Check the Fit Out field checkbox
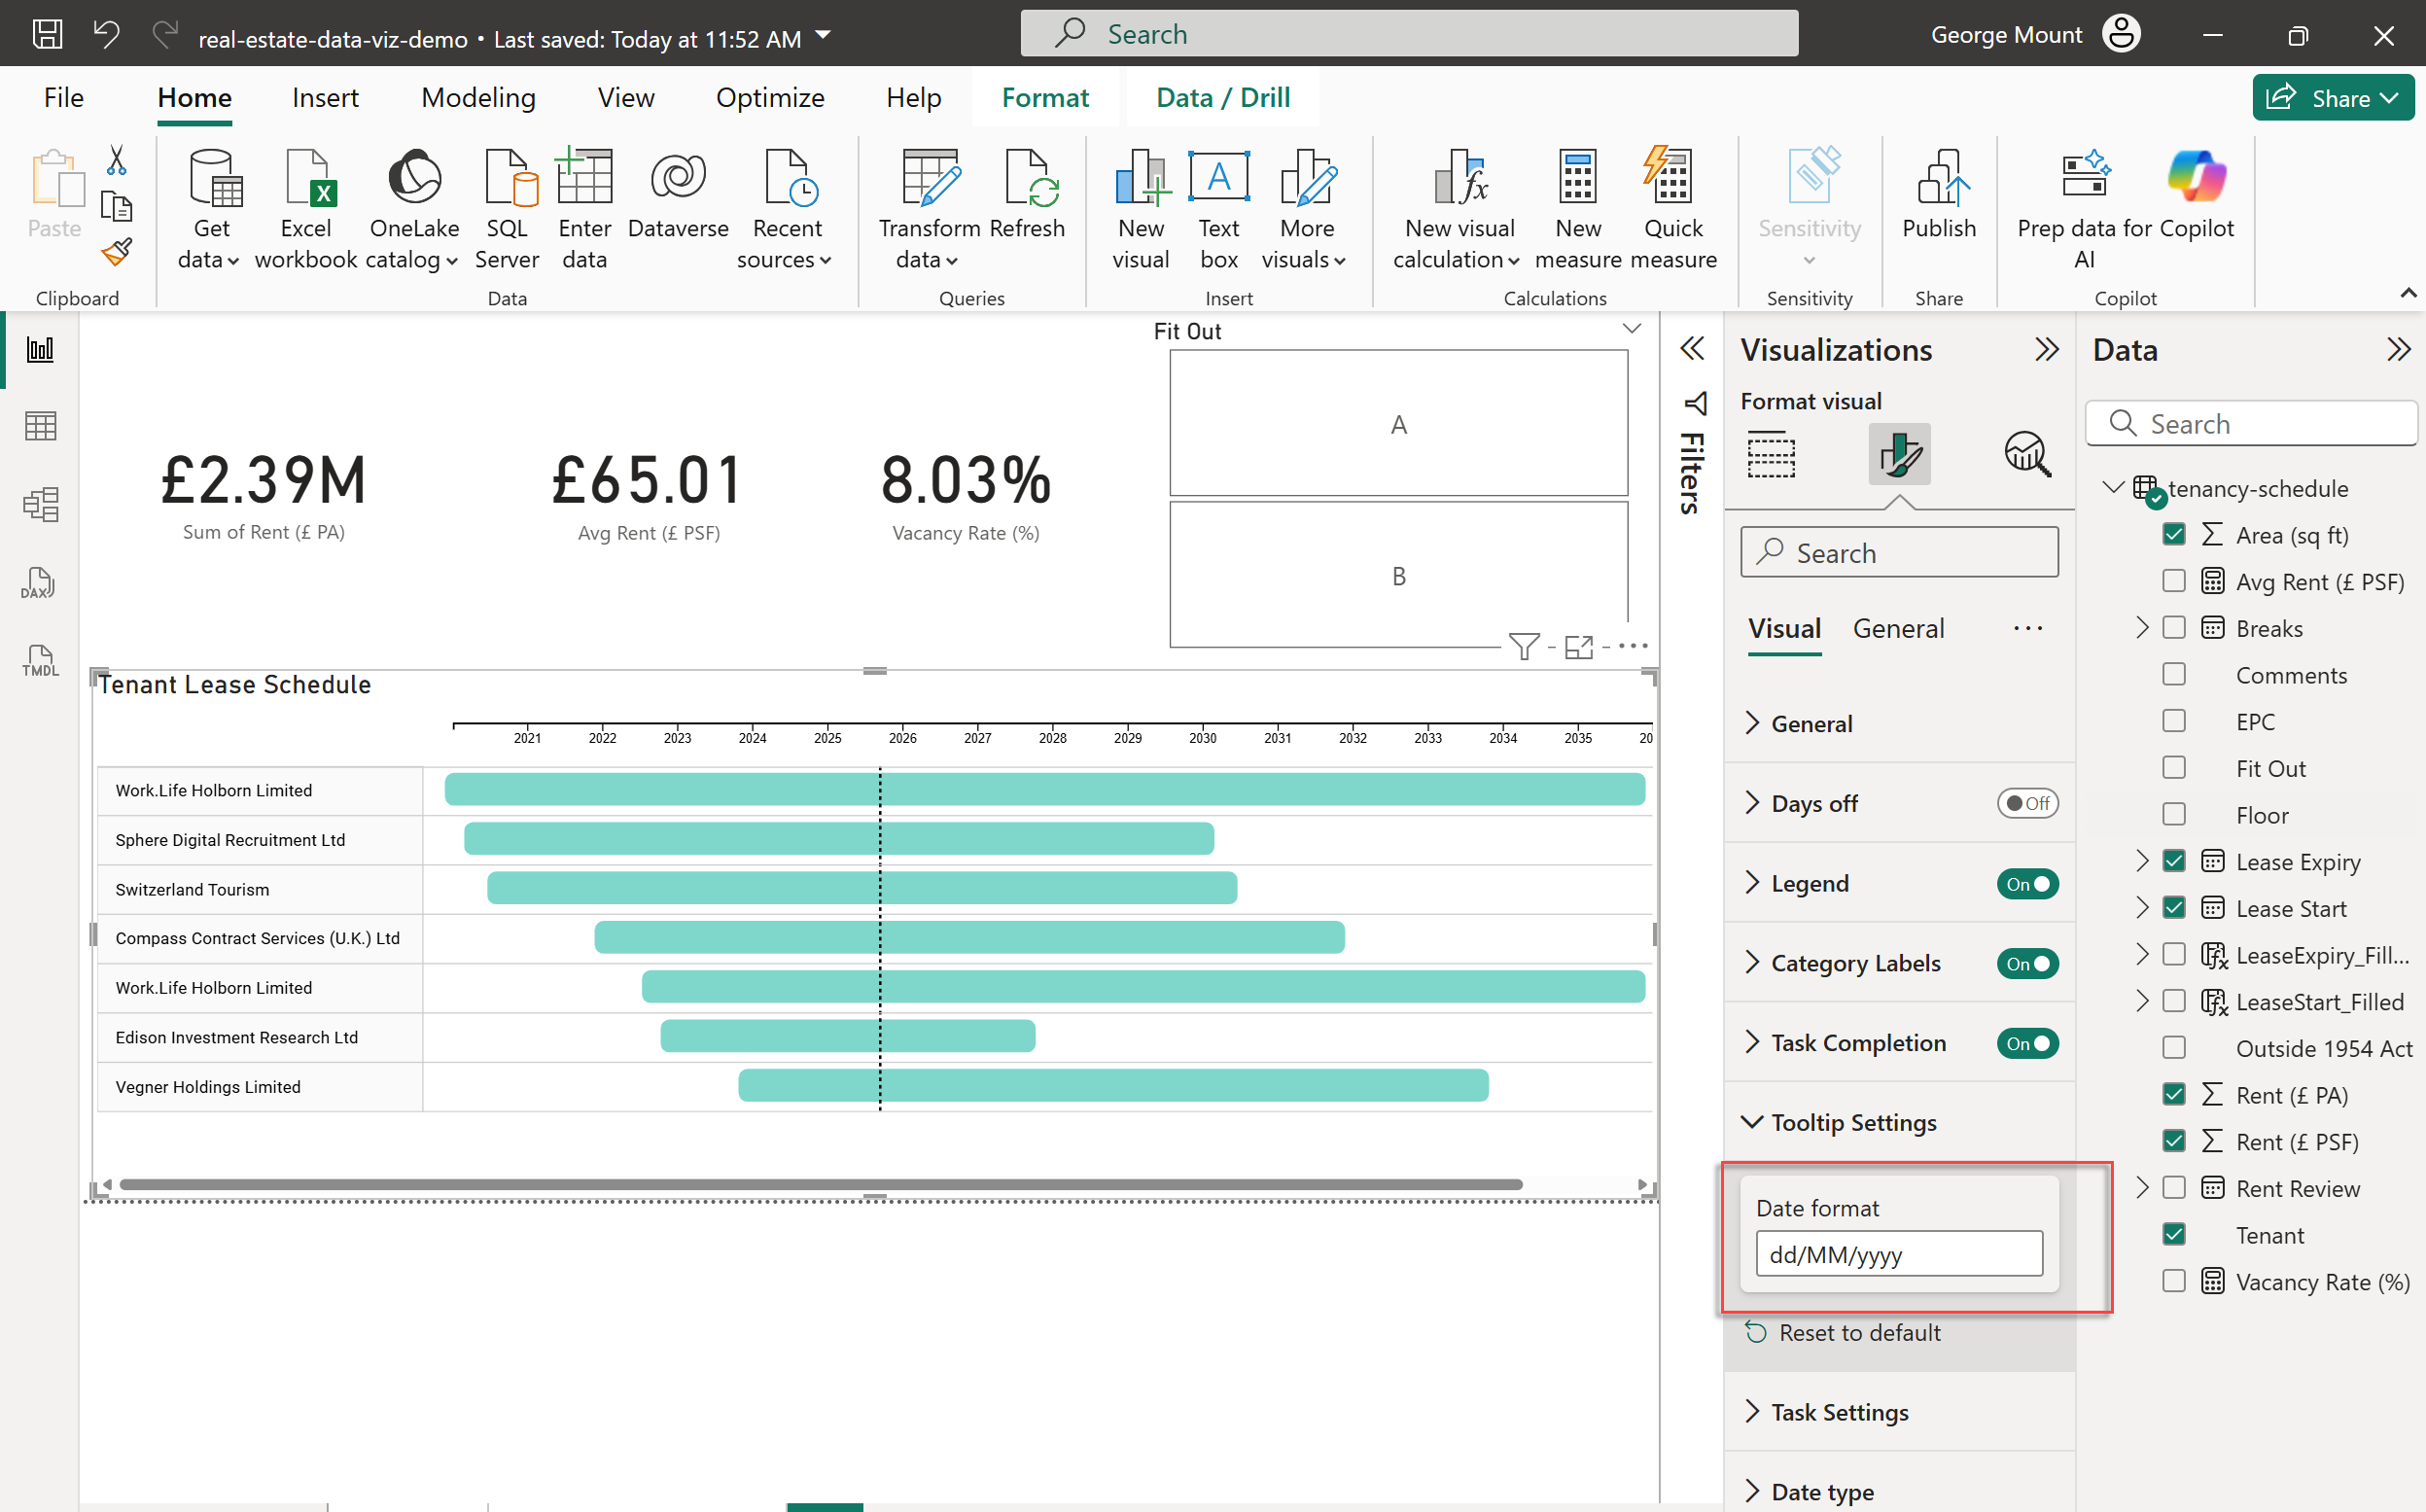 (2173, 768)
